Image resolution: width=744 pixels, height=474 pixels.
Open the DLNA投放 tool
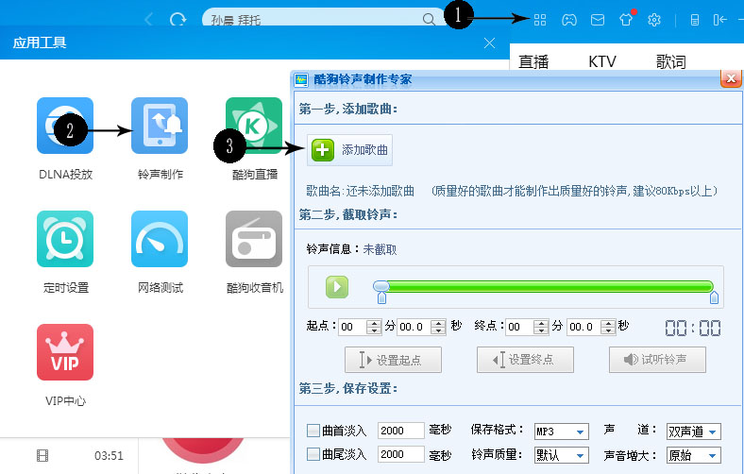(x=65, y=126)
